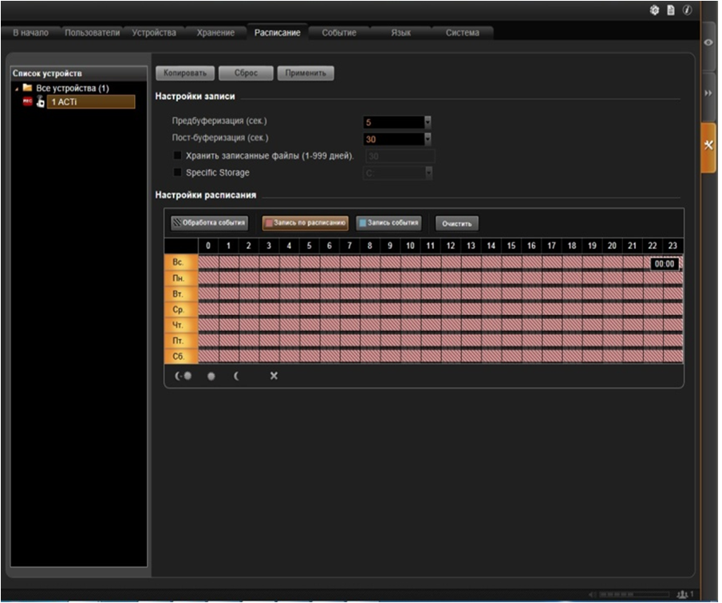Click the Сброс button

(x=246, y=73)
